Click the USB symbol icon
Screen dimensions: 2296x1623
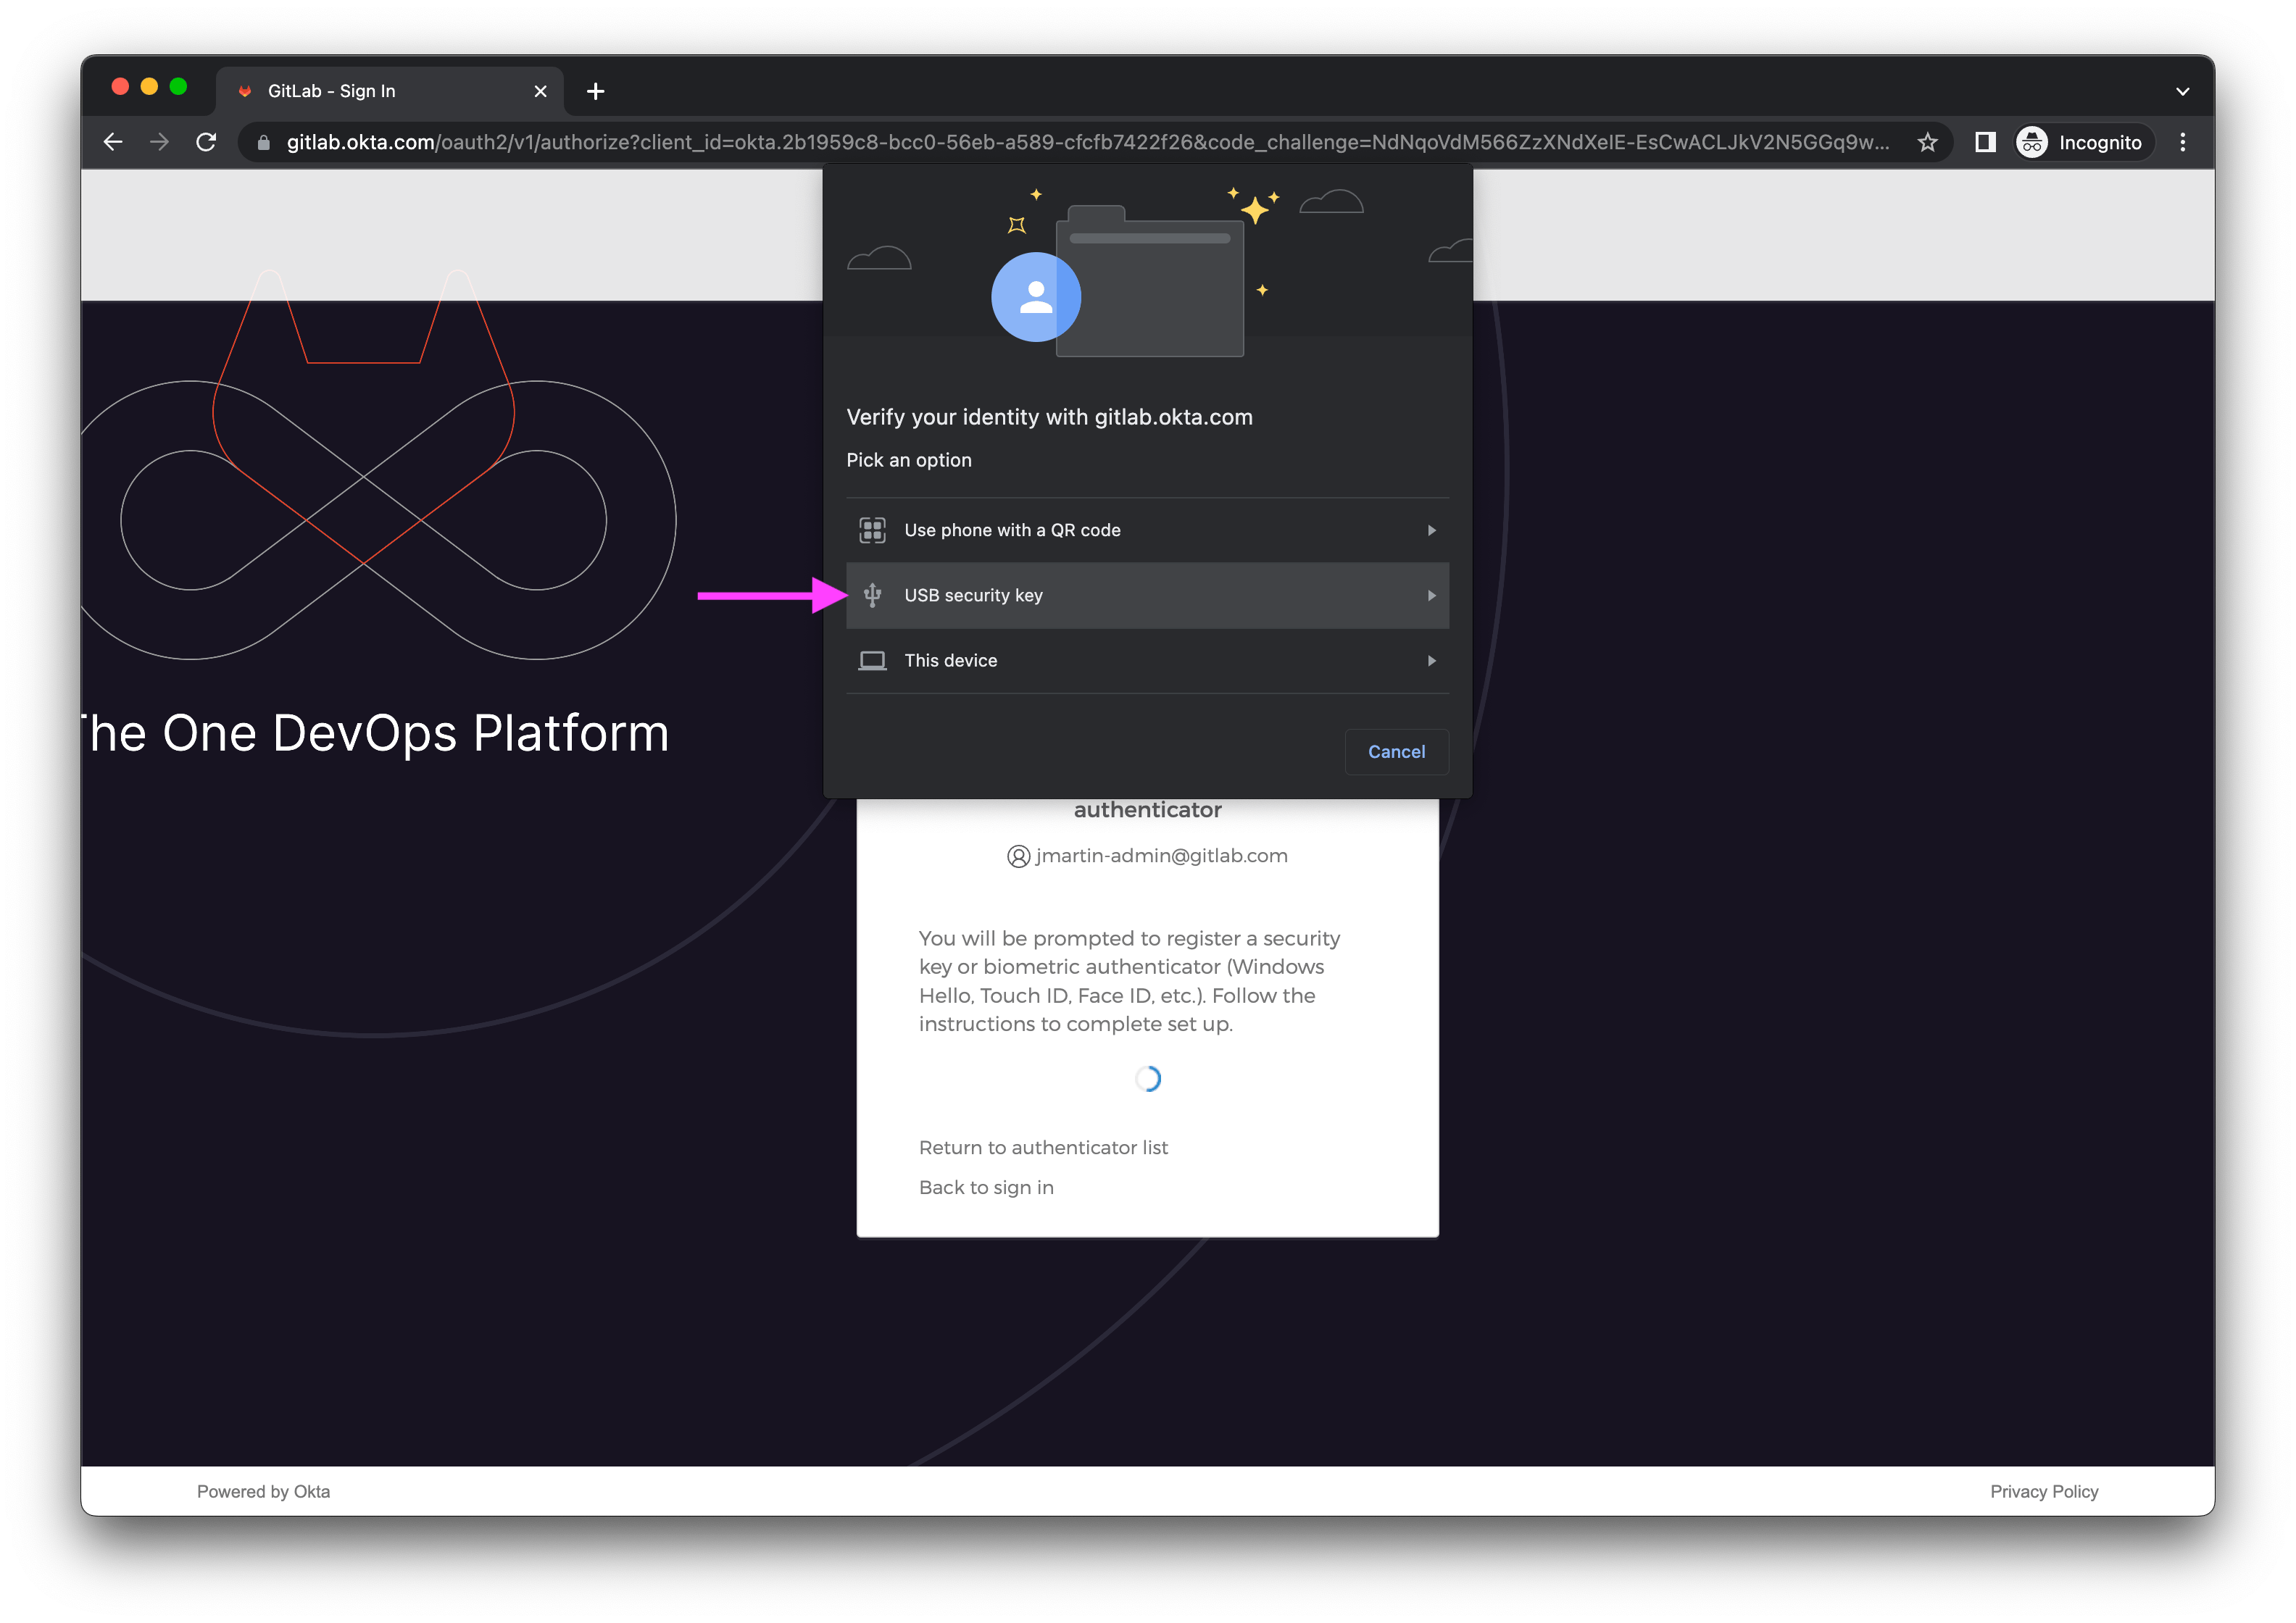[x=872, y=595]
